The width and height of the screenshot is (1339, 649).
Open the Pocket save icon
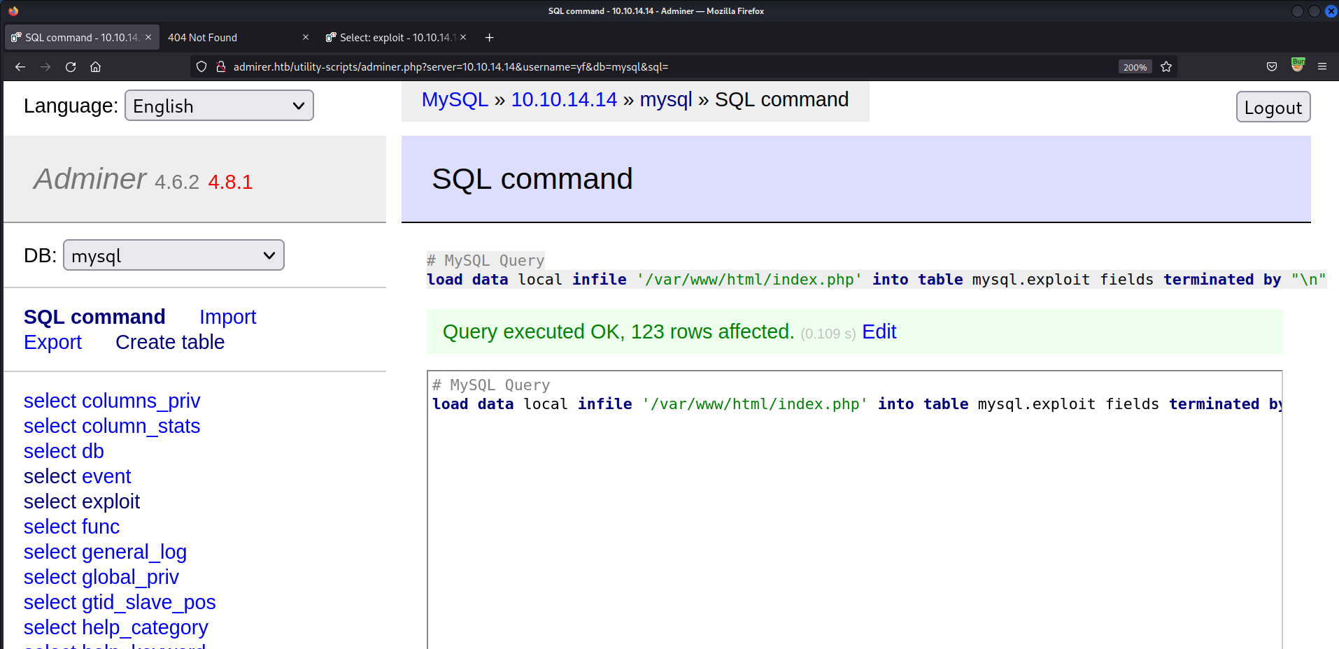1272,67
